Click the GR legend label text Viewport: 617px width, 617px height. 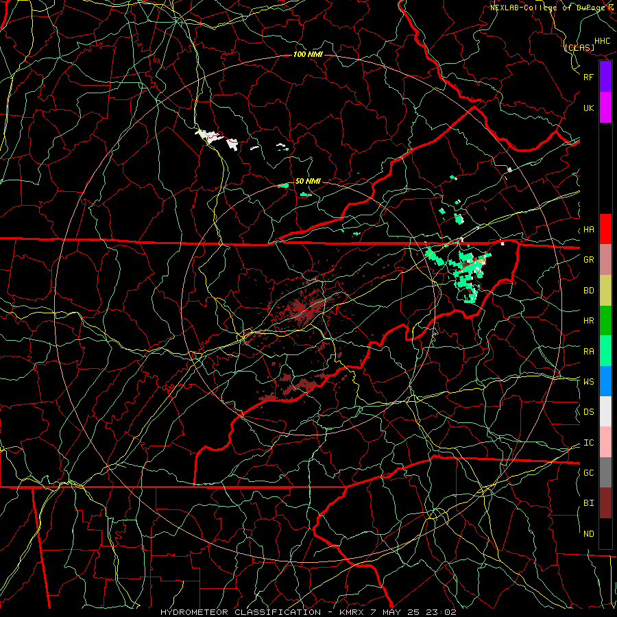(x=589, y=260)
